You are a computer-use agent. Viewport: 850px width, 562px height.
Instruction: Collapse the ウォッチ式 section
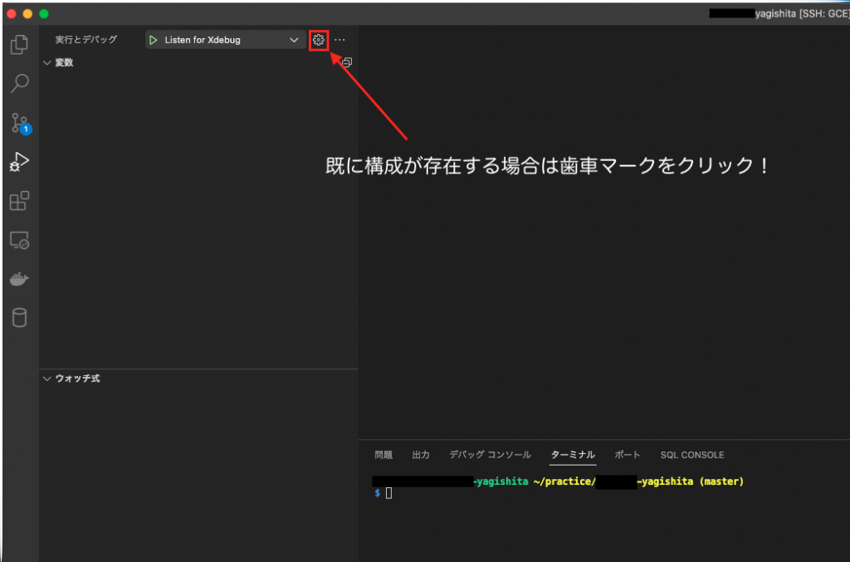[x=47, y=379]
